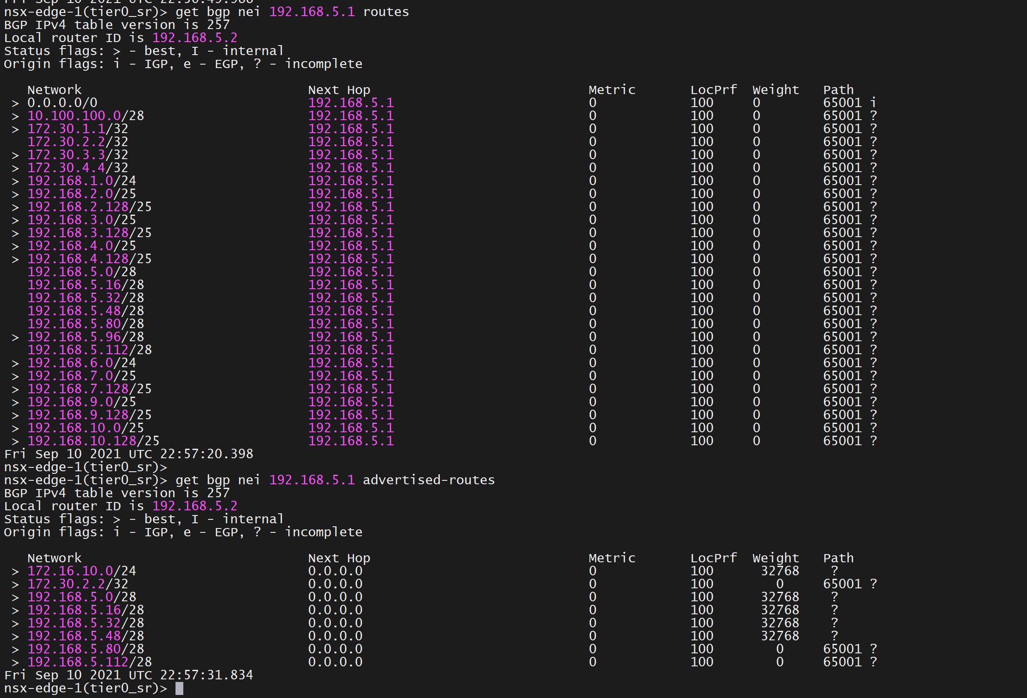
Task: Click the 10.100.100.0/28 network entry
Action: [85, 116]
